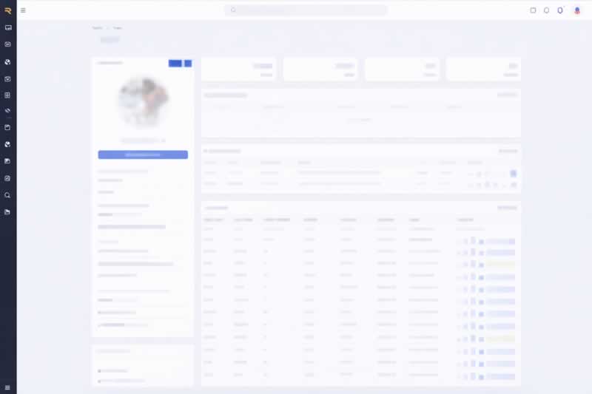This screenshot has width=592, height=394.
Task: Click the square icon in the top header
Action: point(533,10)
